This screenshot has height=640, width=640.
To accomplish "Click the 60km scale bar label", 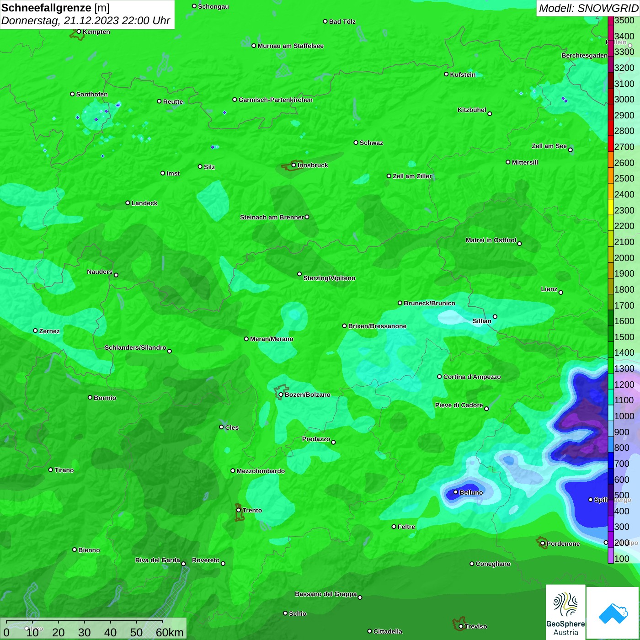I will point(170,632).
